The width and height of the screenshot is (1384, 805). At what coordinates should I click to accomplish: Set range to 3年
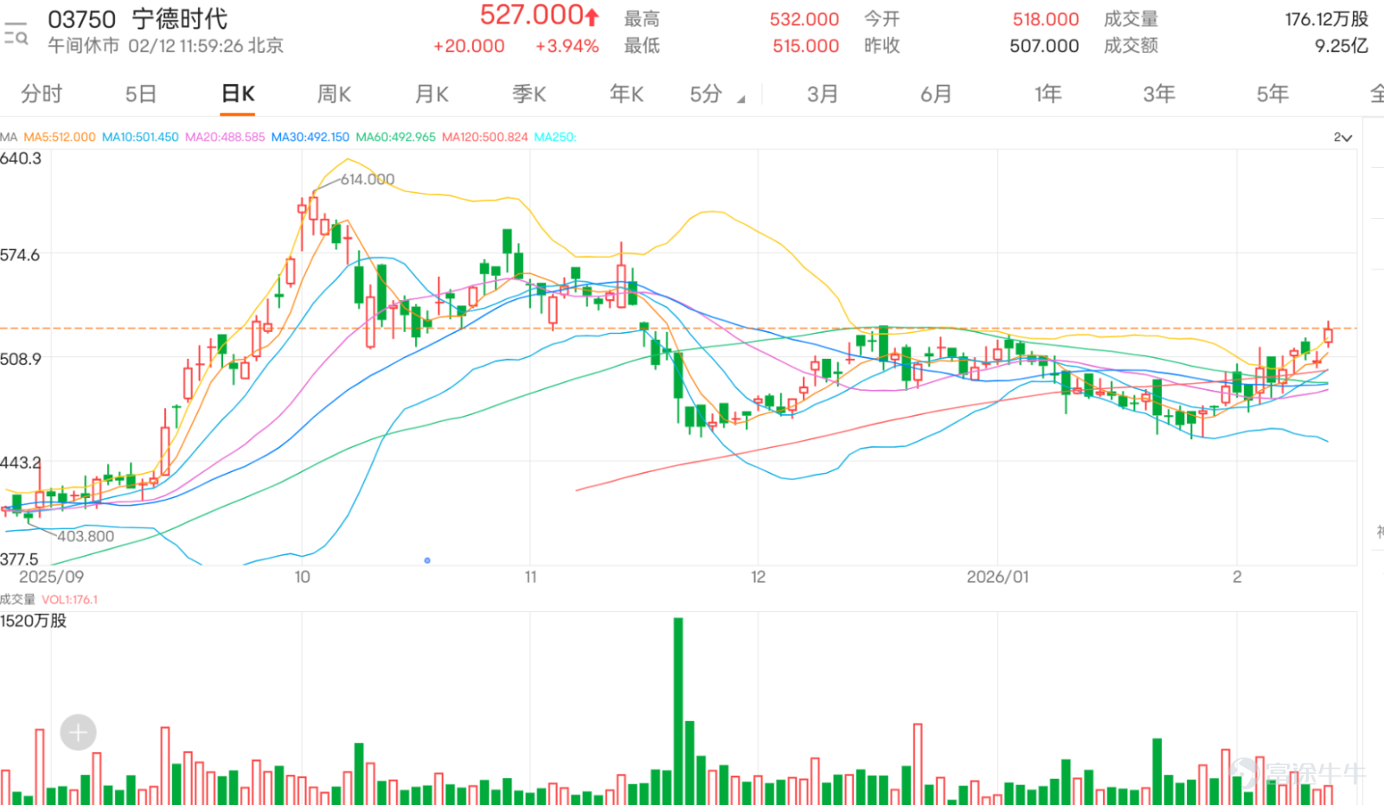click(x=1159, y=94)
